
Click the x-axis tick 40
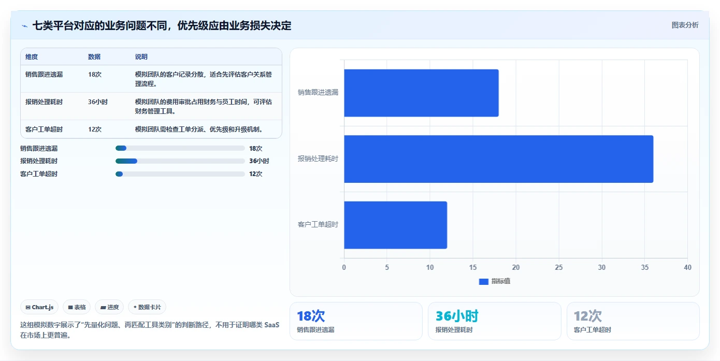pyautogui.click(x=687, y=267)
